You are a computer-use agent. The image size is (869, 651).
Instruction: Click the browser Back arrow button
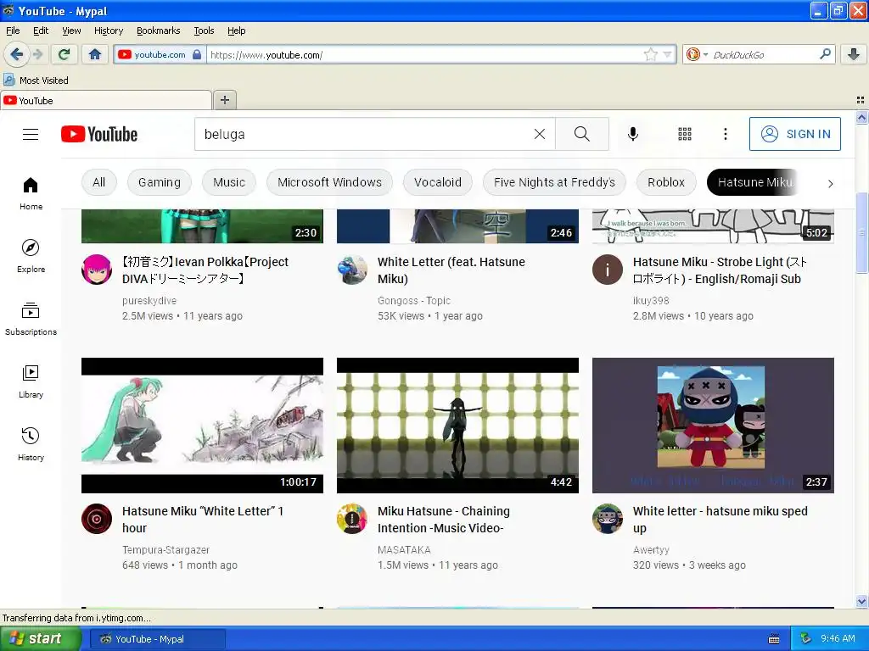click(x=16, y=54)
